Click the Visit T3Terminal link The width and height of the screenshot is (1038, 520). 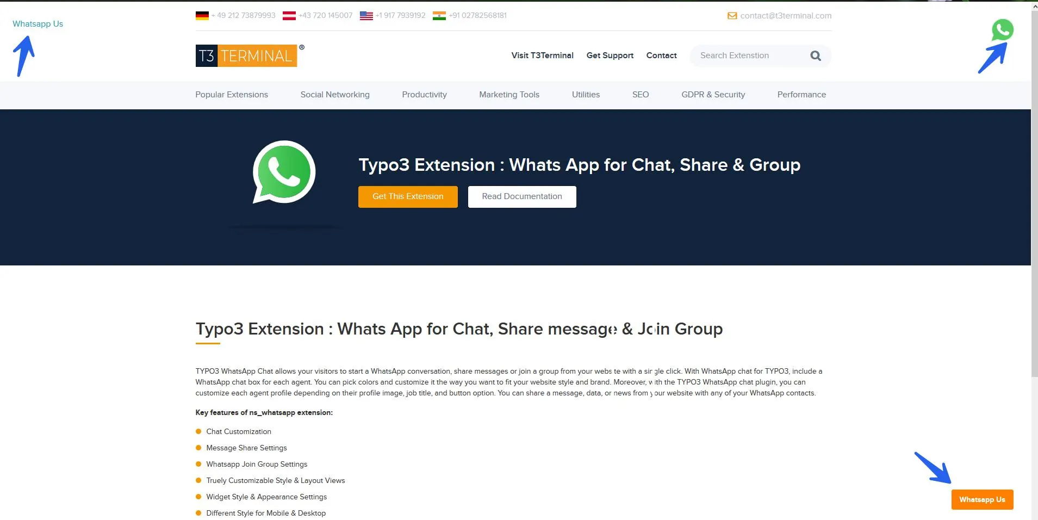(542, 55)
